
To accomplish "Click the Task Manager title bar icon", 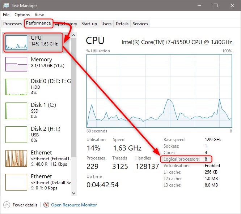I will pos(6,6).
